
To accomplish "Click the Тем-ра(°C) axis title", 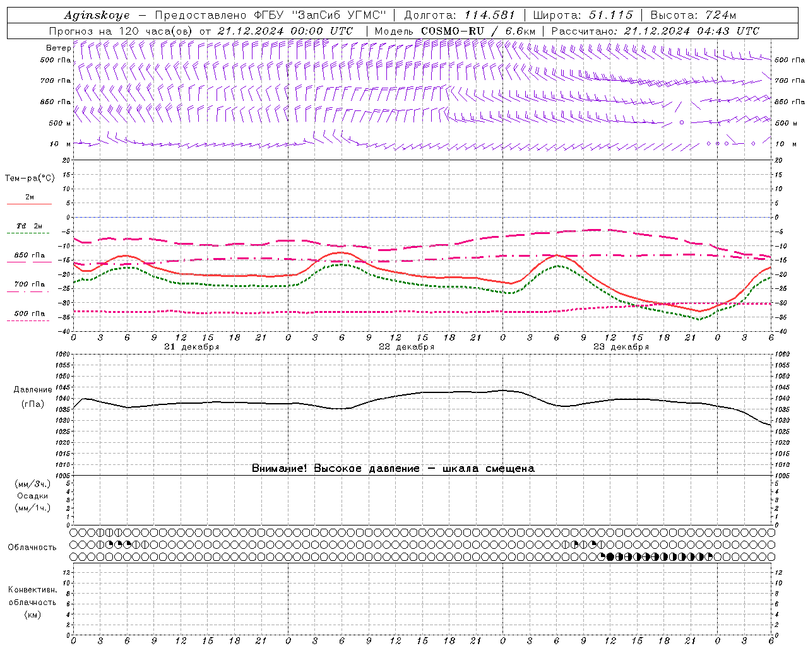I will pos(30,179).
